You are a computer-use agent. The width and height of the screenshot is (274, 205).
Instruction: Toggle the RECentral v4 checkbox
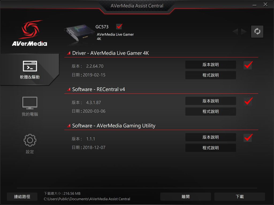click(248, 101)
